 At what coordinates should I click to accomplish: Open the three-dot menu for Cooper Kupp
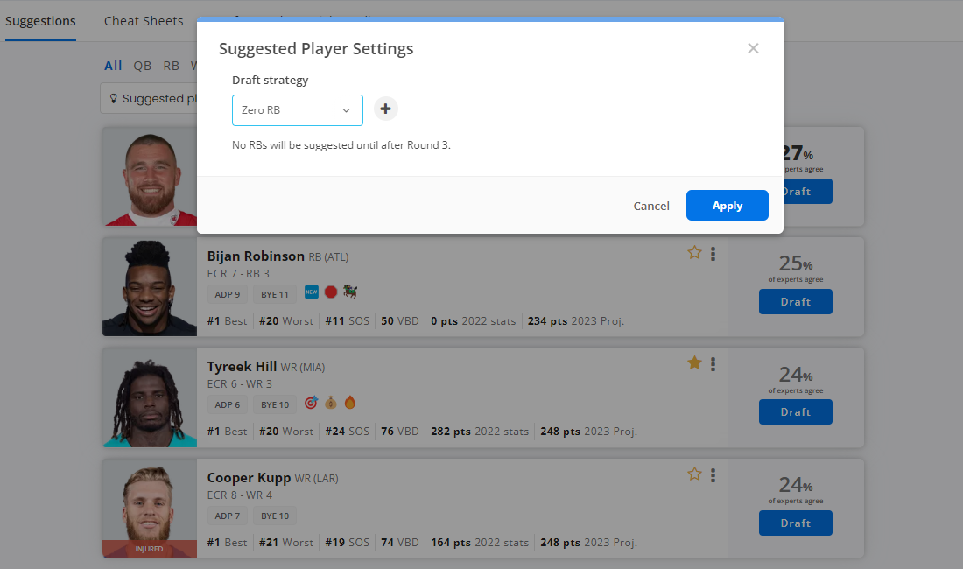pyautogui.click(x=713, y=474)
